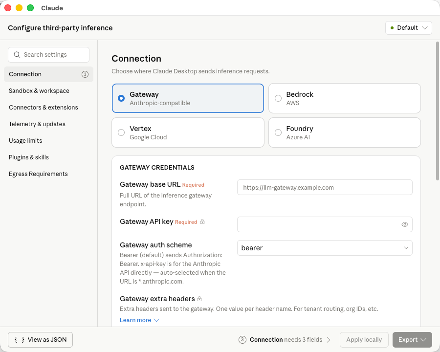
Task: Open the Default profile dropdown
Action: point(408,28)
